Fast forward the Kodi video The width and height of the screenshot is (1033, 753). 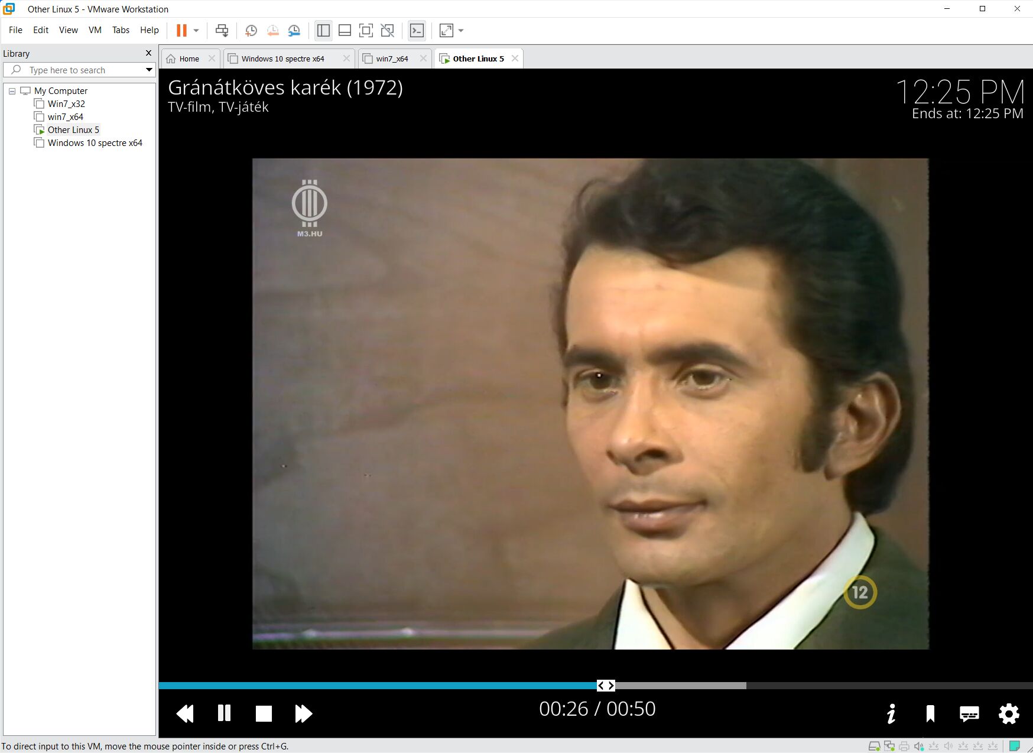(303, 713)
